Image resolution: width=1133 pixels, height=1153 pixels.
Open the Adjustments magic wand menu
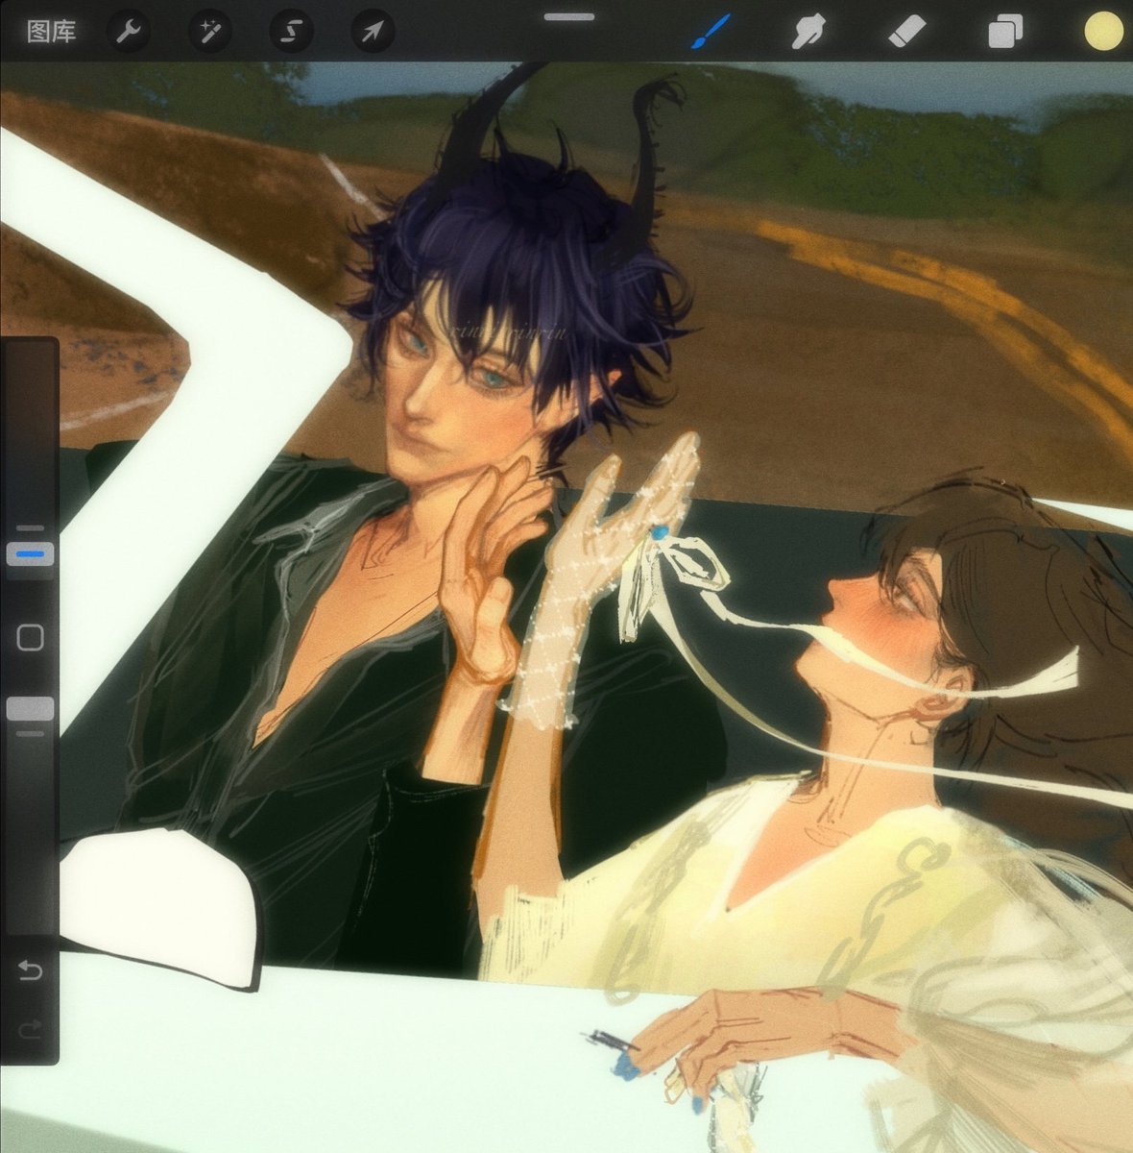pos(209,32)
